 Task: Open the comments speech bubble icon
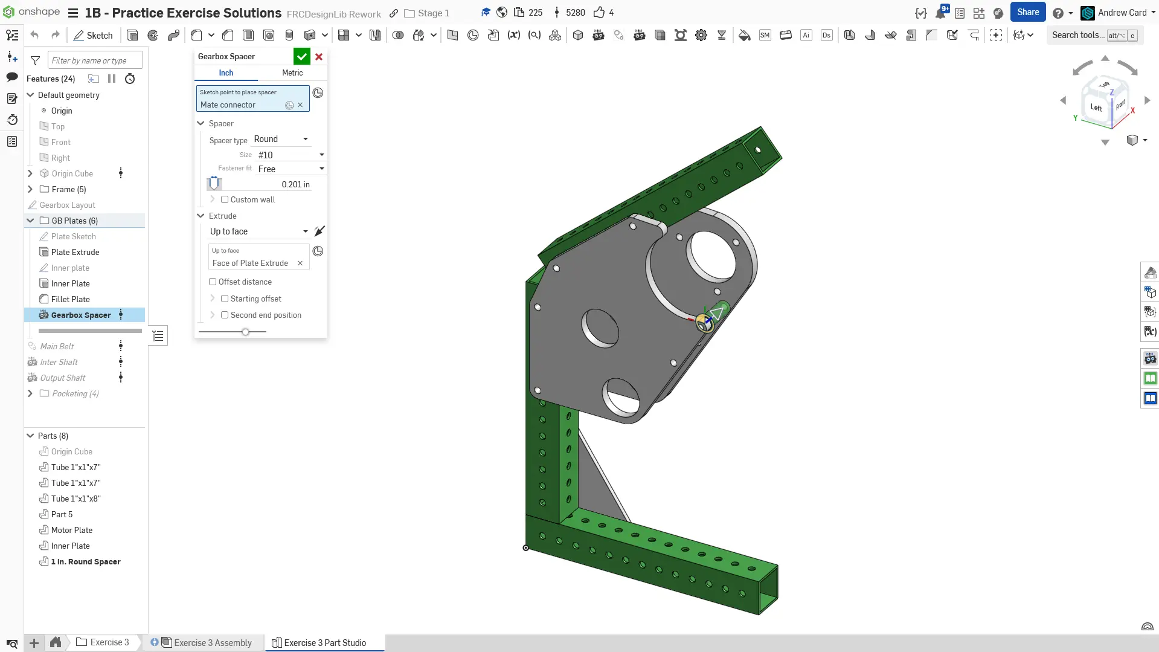[12, 77]
